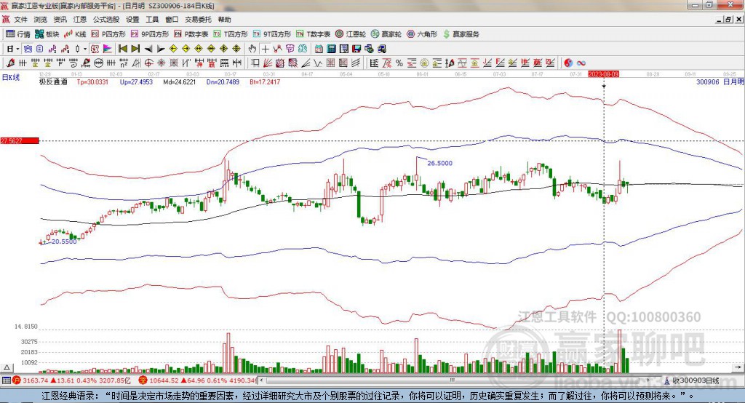Click the pink flag chart icon
This screenshot has height=403, width=745.
tap(108, 49)
